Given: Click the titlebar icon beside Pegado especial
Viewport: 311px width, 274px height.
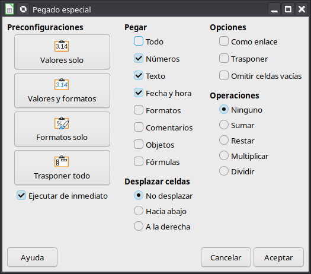Looking at the screenshot, I should click(x=23, y=9).
